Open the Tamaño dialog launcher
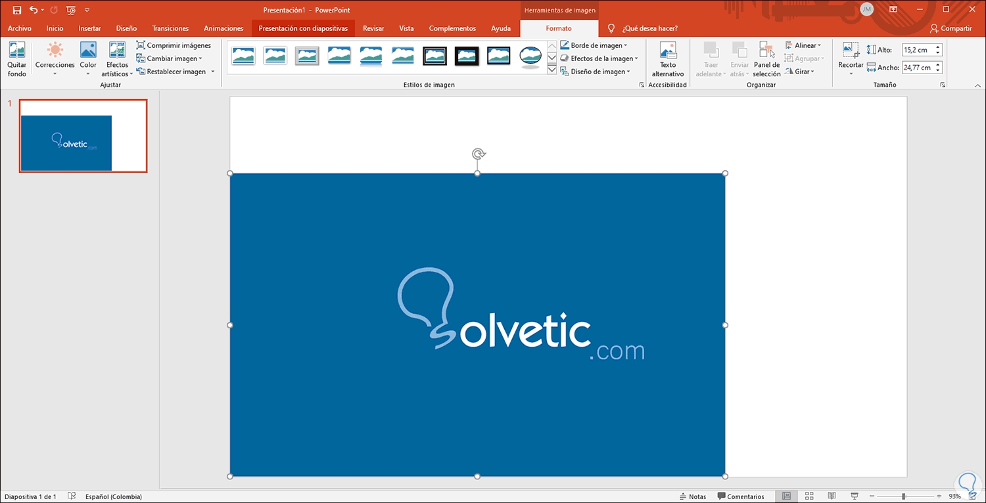986x503 pixels. coord(943,85)
